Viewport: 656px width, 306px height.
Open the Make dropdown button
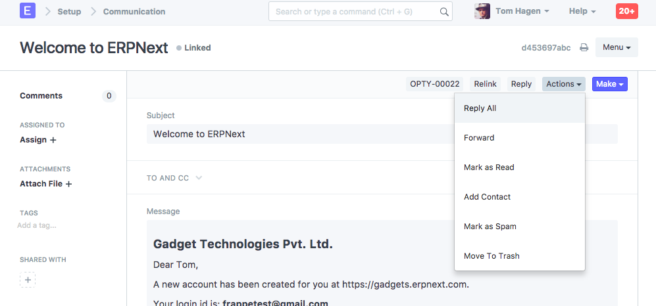609,84
